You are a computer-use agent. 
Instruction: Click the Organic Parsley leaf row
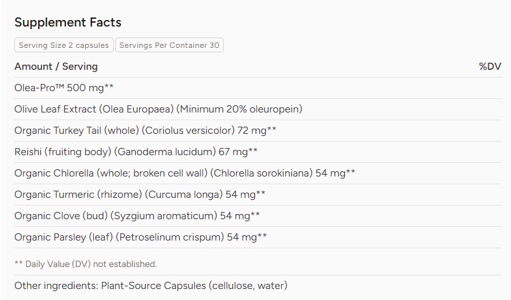(x=257, y=237)
